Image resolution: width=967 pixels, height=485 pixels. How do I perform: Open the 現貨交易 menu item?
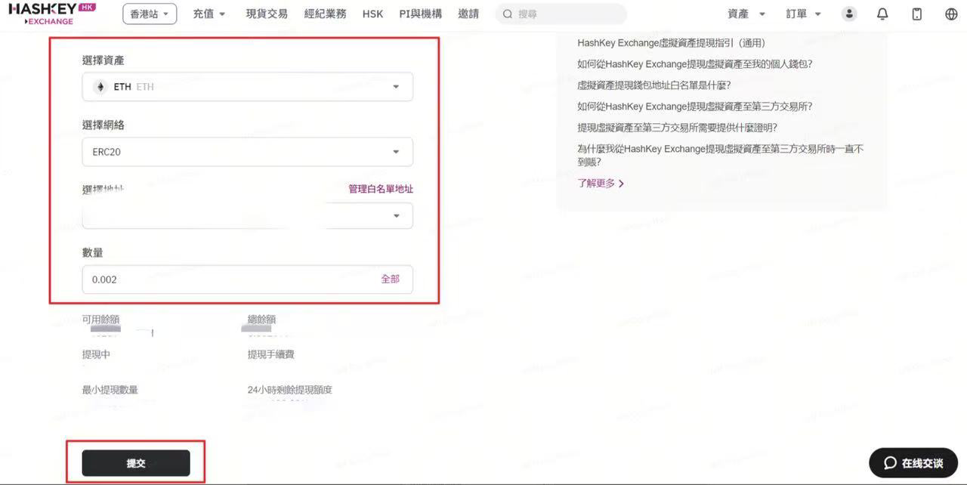[267, 14]
